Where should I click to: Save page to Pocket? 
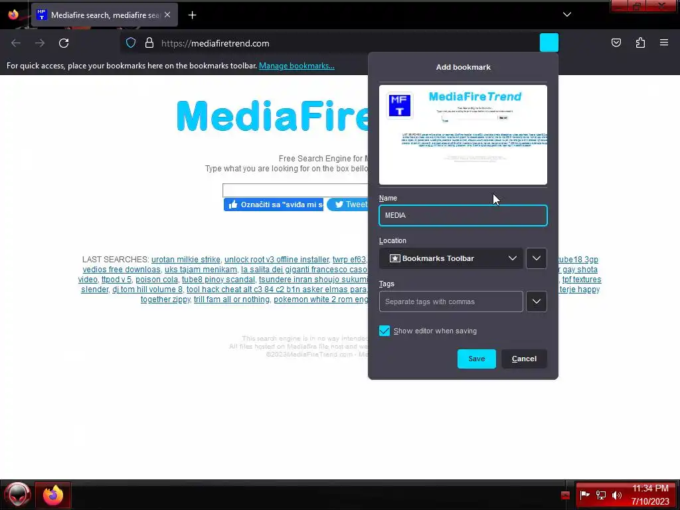click(x=616, y=42)
